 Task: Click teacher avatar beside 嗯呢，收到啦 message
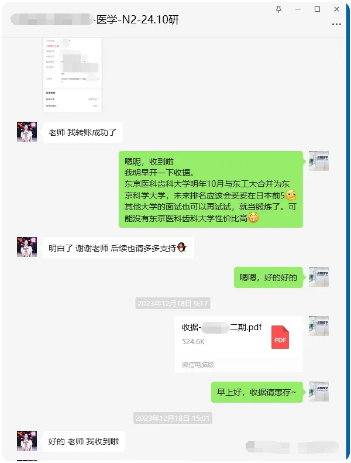tap(318, 161)
